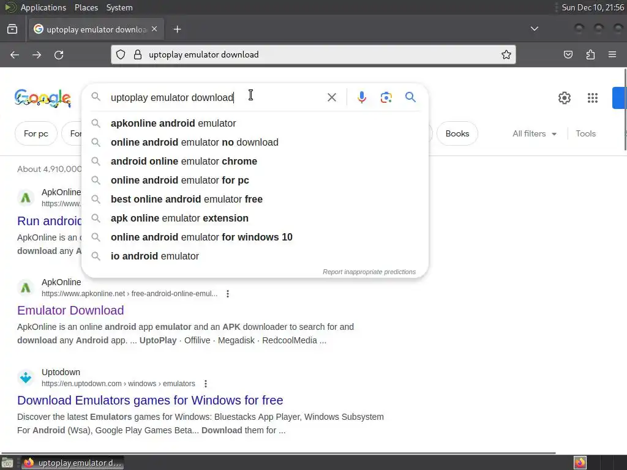This screenshot has width=627, height=470.
Task: Open more options for ApkOnline result
Action: coord(228,294)
